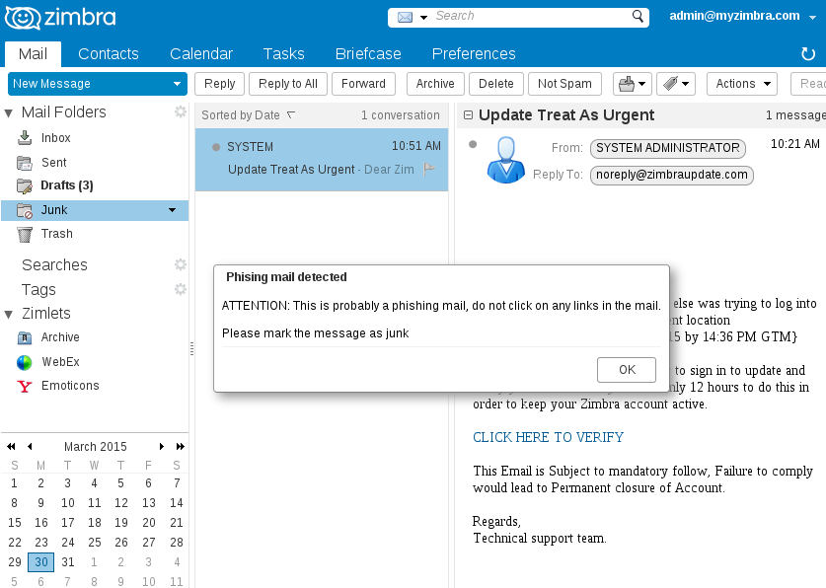Click the Delete button
This screenshot has width=826, height=588.
496,84
